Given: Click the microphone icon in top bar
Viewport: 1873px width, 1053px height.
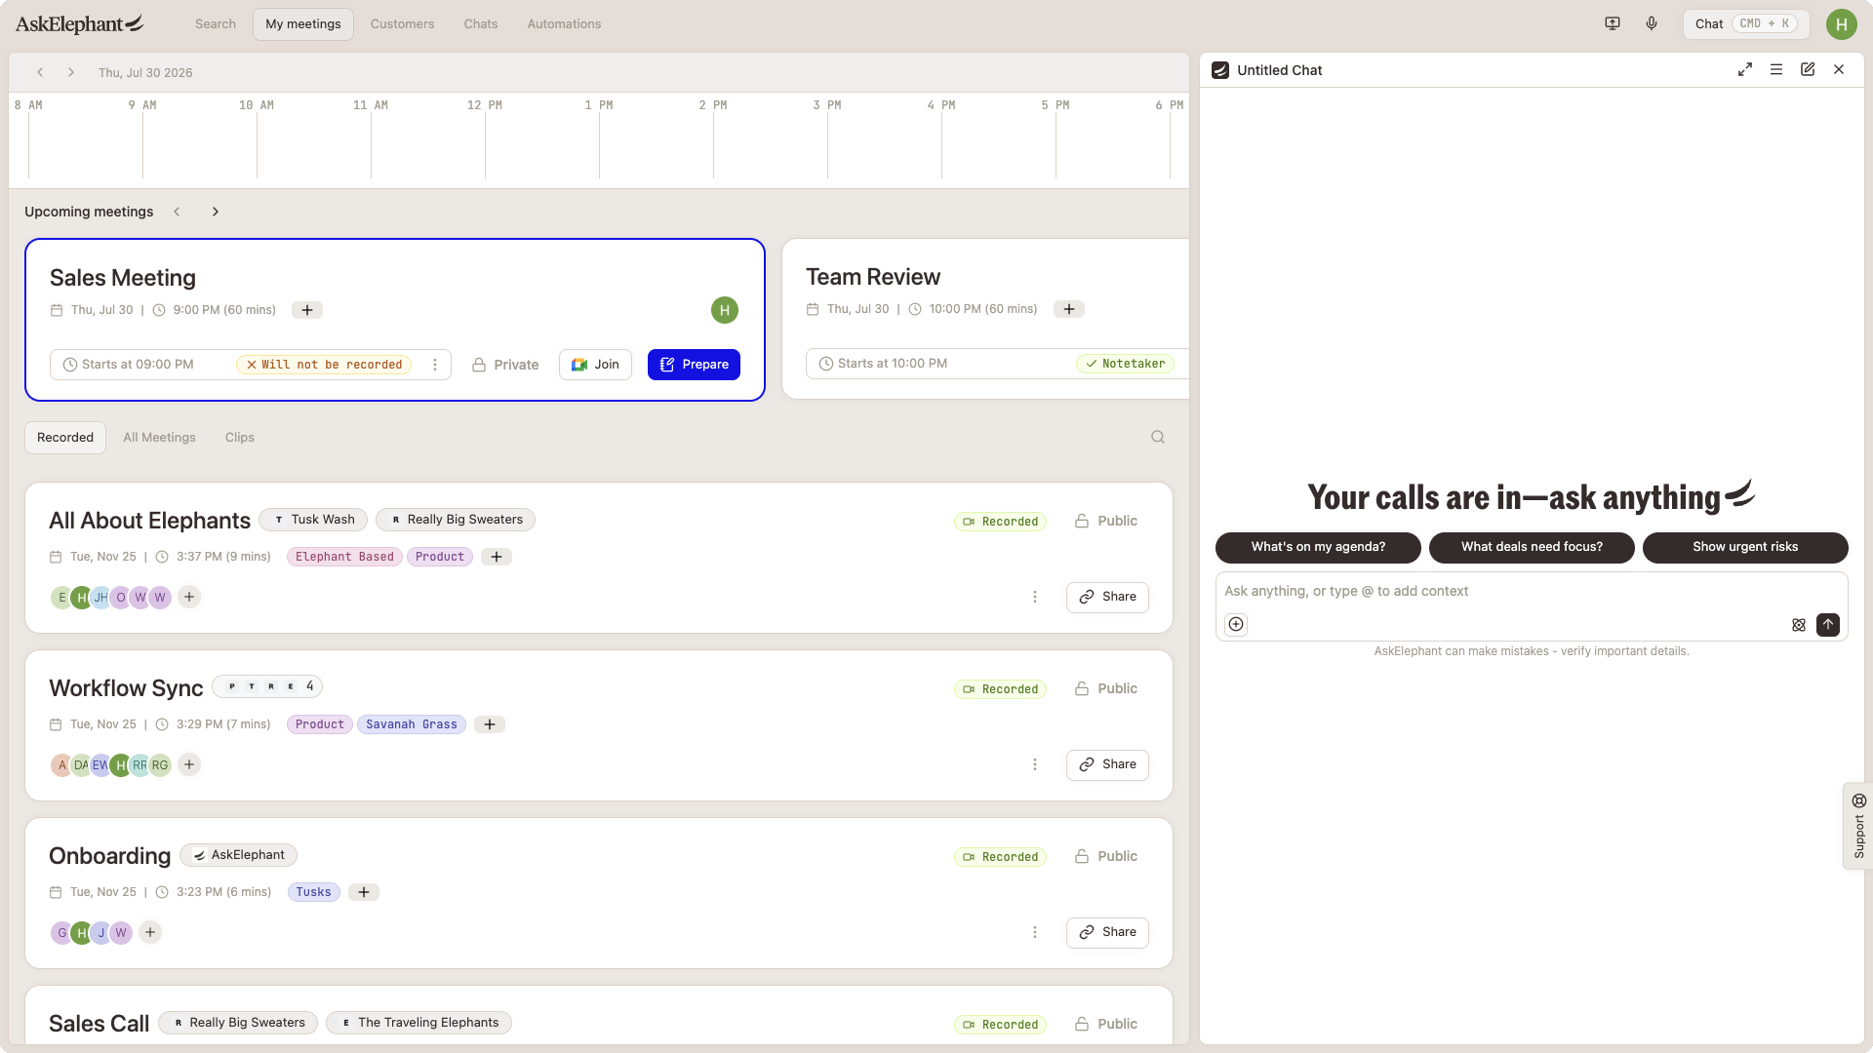Looking at the screenshot, I should point(1652,23).
